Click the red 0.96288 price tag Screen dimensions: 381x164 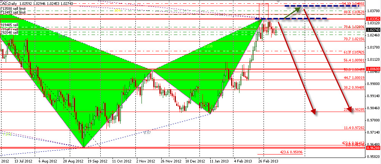(373, 148)
